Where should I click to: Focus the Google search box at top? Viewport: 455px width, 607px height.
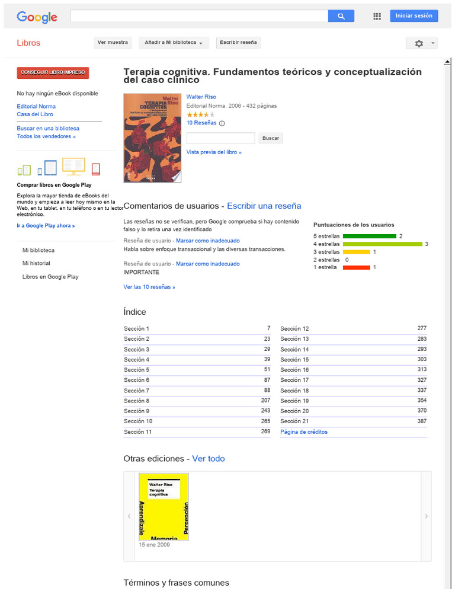point(199,16)
